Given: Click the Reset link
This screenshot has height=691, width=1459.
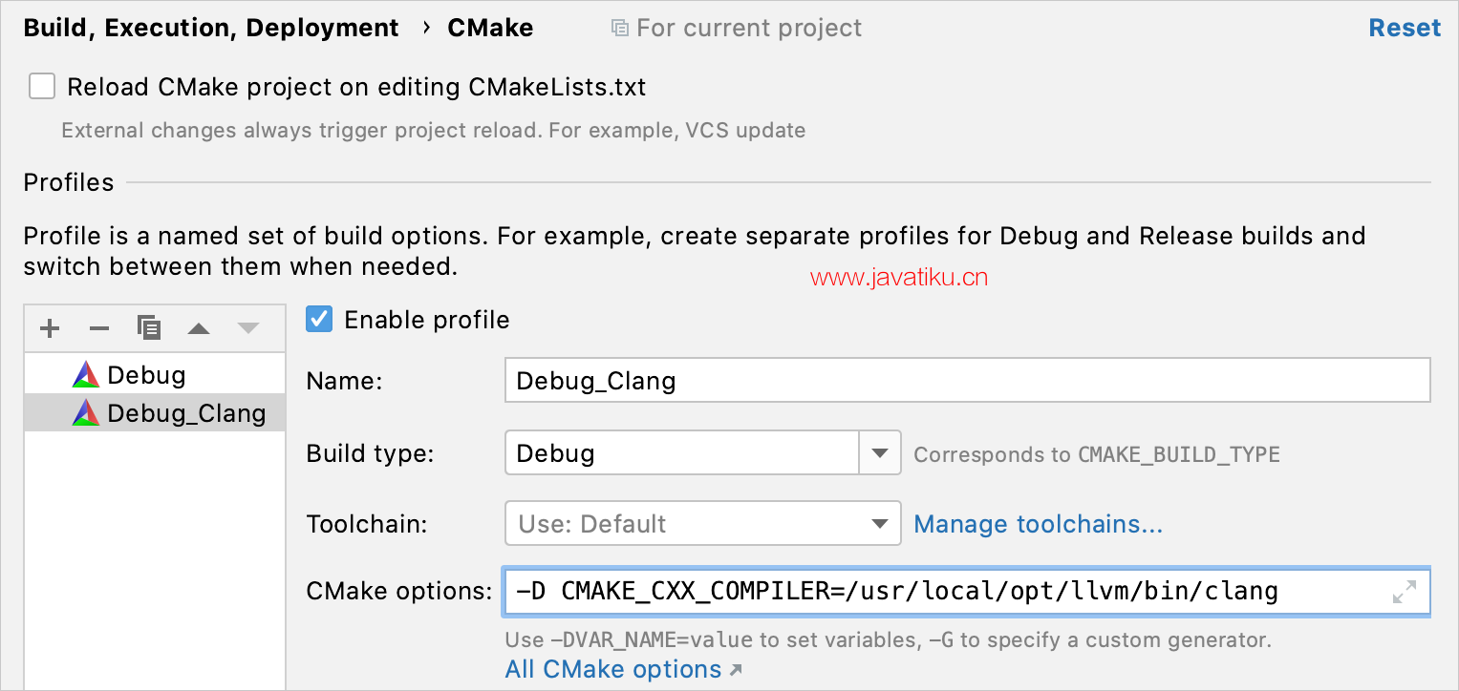Looking at the screenshot, I should 1405,28.
